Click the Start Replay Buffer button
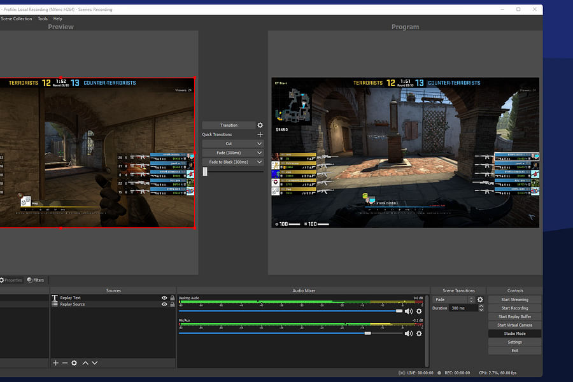573x382 pixels. tap(514, 316)
